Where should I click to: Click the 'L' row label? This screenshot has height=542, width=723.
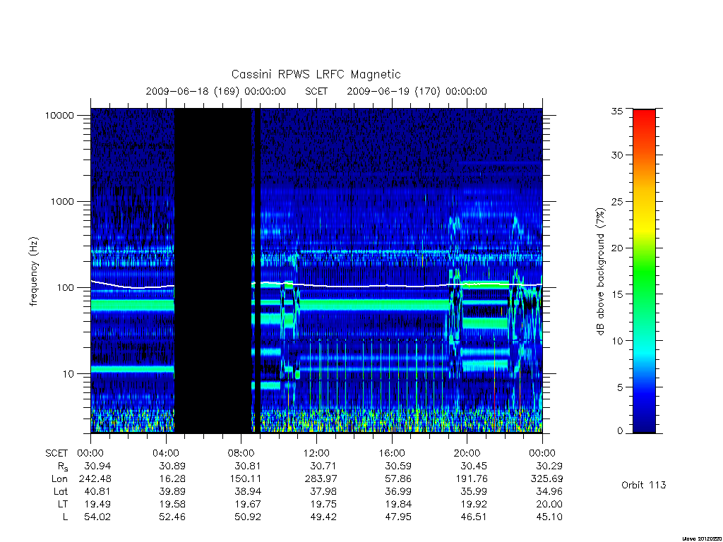tap(65, 517)
